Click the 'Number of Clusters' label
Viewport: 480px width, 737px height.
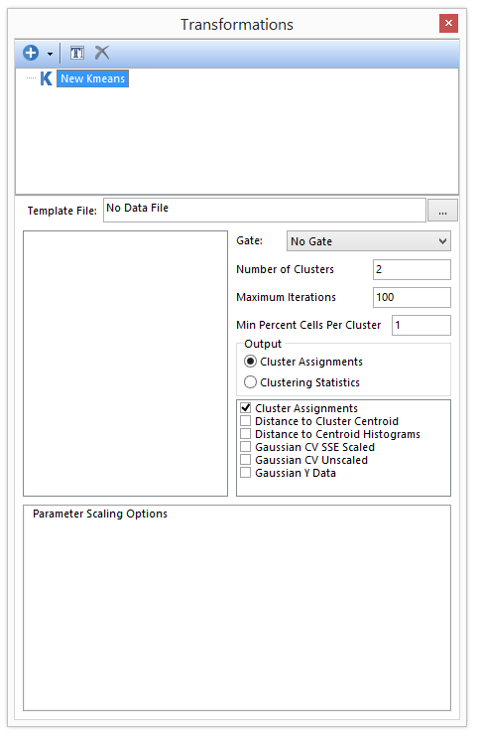coord(286,269)
